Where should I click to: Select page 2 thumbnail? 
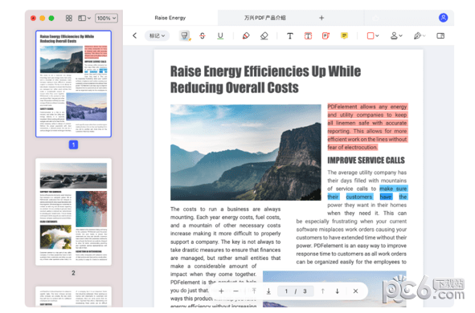click(73, 212)
